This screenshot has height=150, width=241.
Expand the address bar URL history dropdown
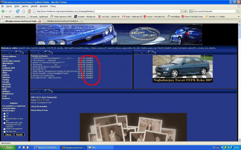tap(182, 11)
